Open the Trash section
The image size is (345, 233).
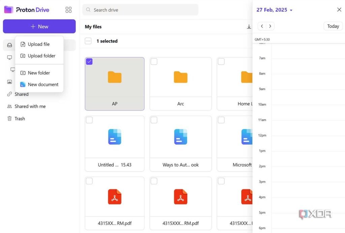(20, 119)
